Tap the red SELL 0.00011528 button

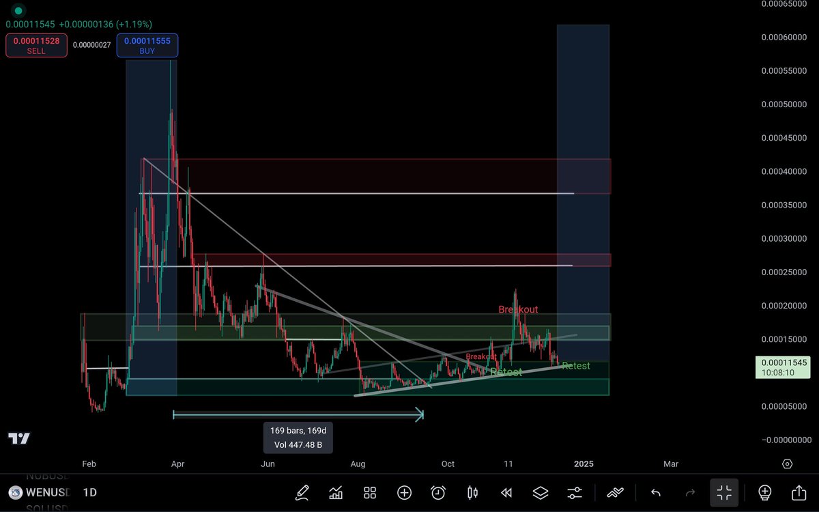36,45
